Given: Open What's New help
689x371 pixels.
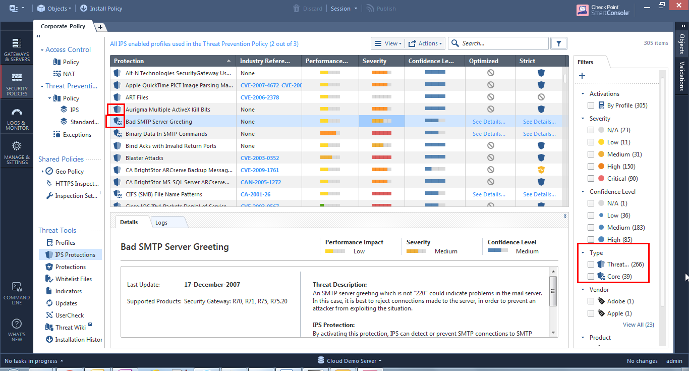Looking at the screenshot, I should point(17,330).
